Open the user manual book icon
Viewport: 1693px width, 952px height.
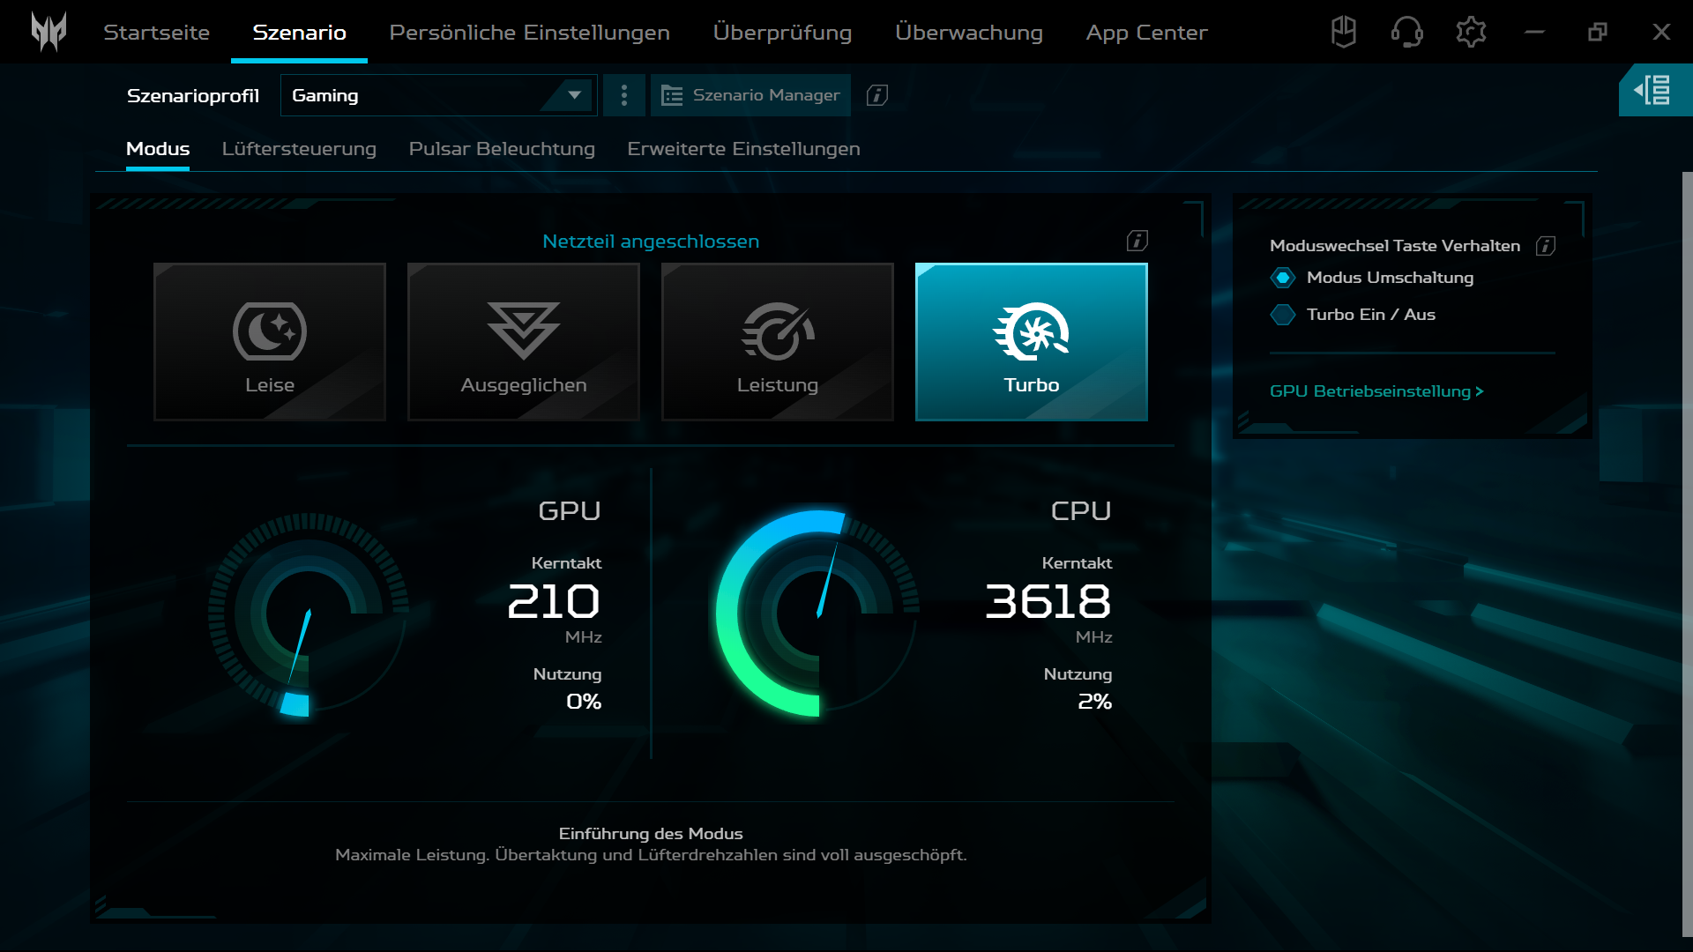[1343, 33]
